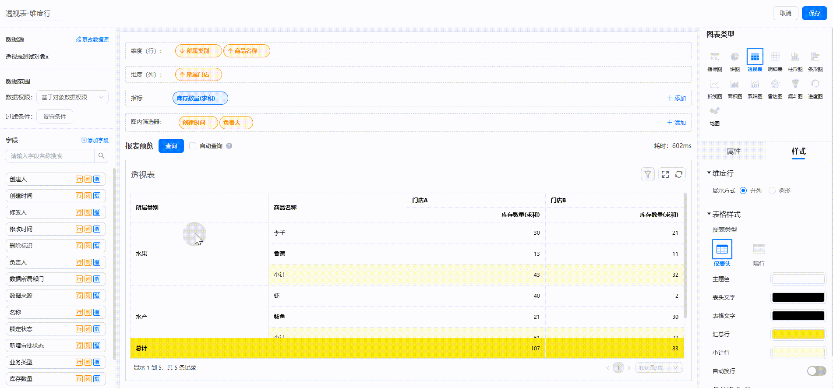Add 负责人 field as row dimension
Image resolution: width=833 pixels, height=388 pixels.
pos(79,262)
